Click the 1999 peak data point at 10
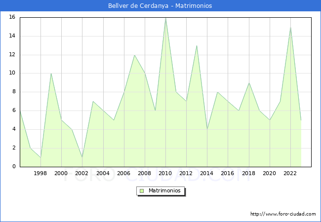 coord(51,74)
